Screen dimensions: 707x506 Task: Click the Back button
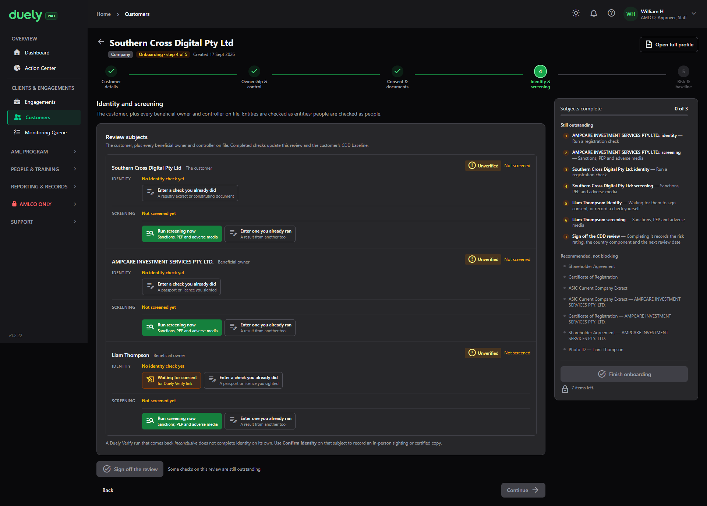point(108,490)
